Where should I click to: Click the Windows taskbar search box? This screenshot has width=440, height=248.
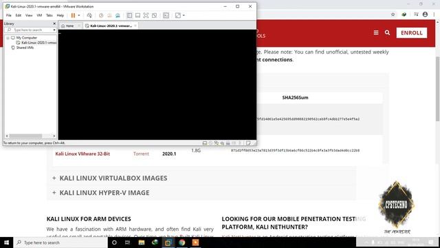(x=60, y=242)
